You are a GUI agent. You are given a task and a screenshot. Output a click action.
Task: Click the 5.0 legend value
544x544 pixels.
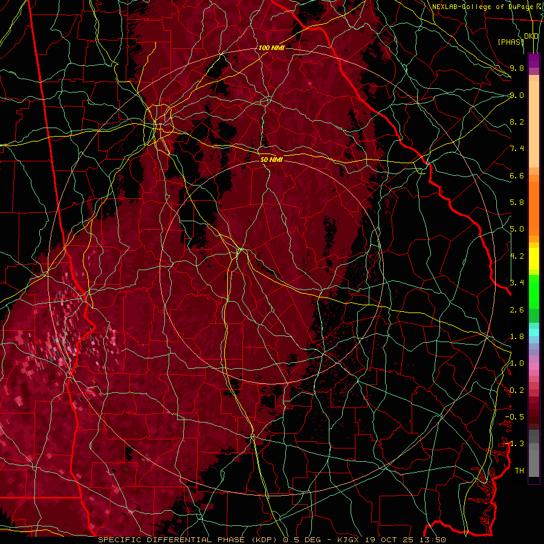[517, 229]
